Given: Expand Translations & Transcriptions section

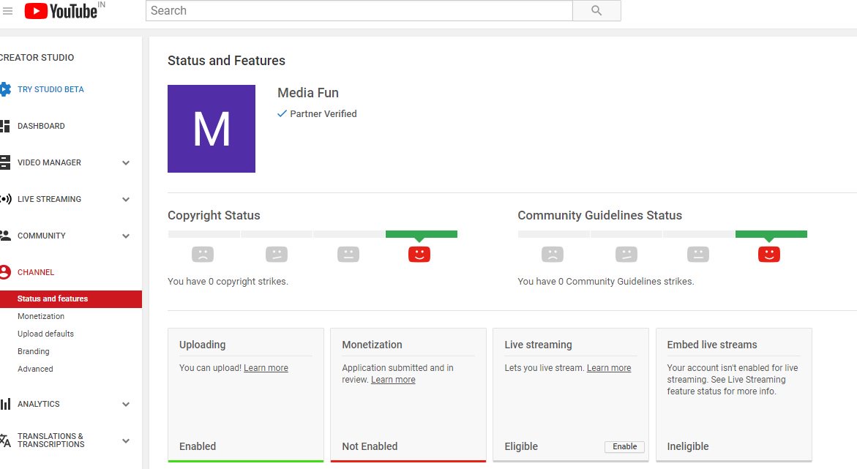Looking at the screenshot, I should point(126,441).
